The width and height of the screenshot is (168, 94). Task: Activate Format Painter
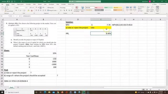click(9, 11)
